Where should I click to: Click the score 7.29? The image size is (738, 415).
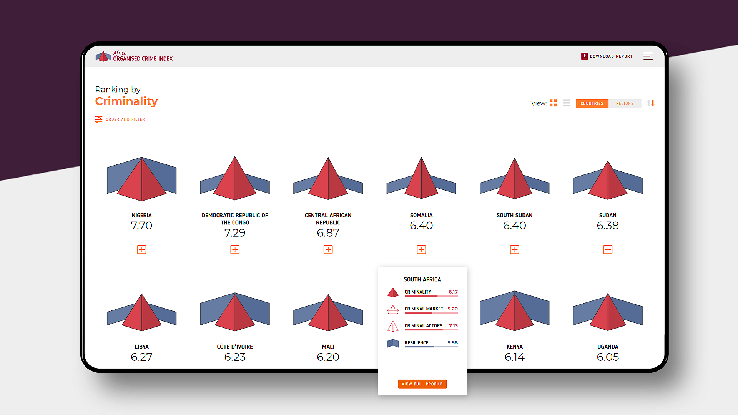235,233
